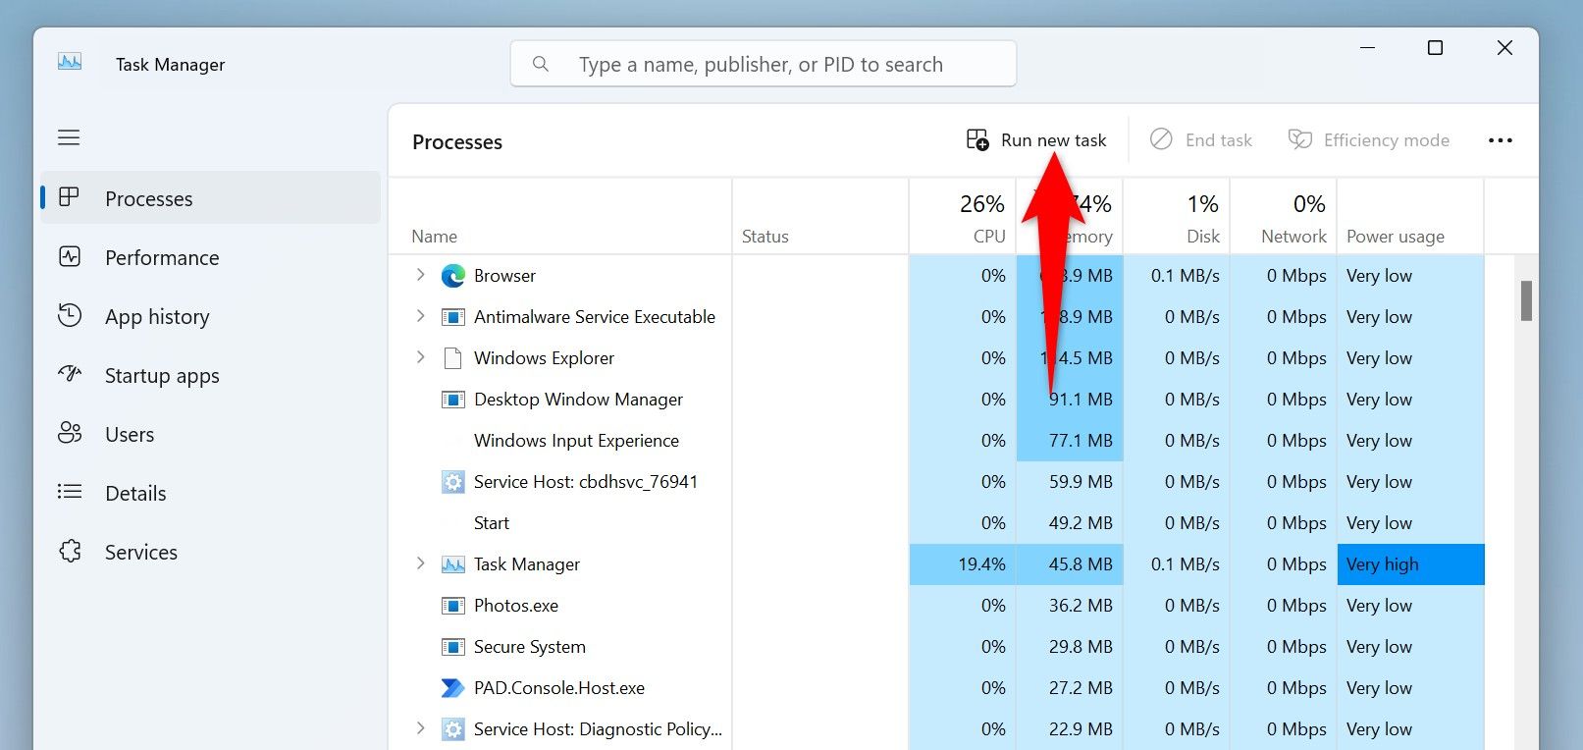Click the End task button
1583x750 pixels.
(x=1201, y=140)
